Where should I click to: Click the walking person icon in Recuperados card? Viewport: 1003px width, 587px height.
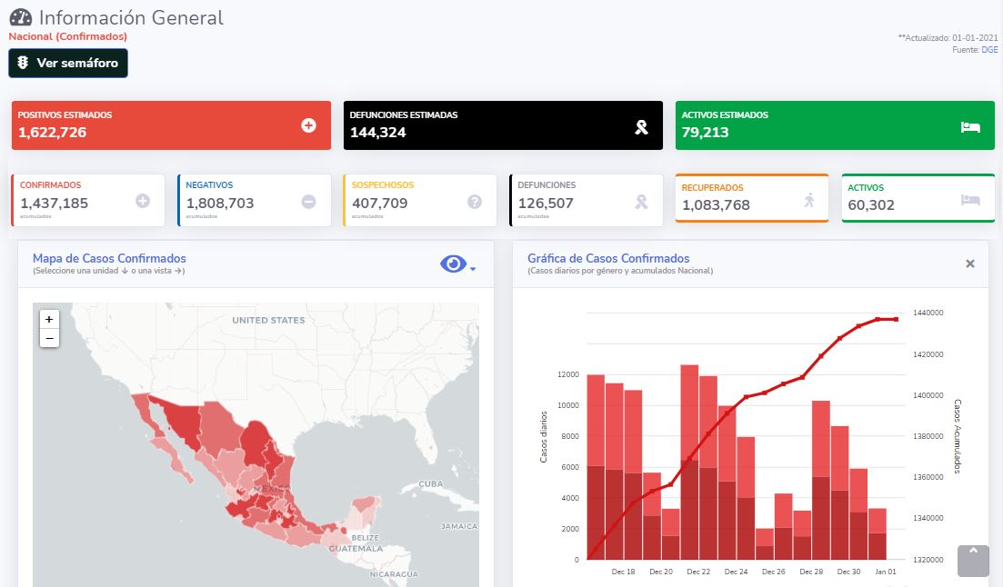tap(809, 200)
